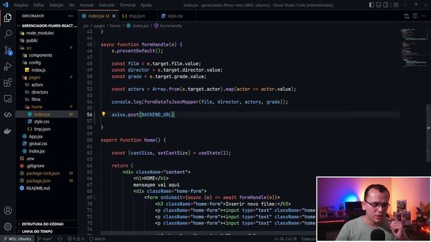The width and height of the screenshot is (431, 242).
Task: Collapse the src folder
Action: tap(46, 48)
